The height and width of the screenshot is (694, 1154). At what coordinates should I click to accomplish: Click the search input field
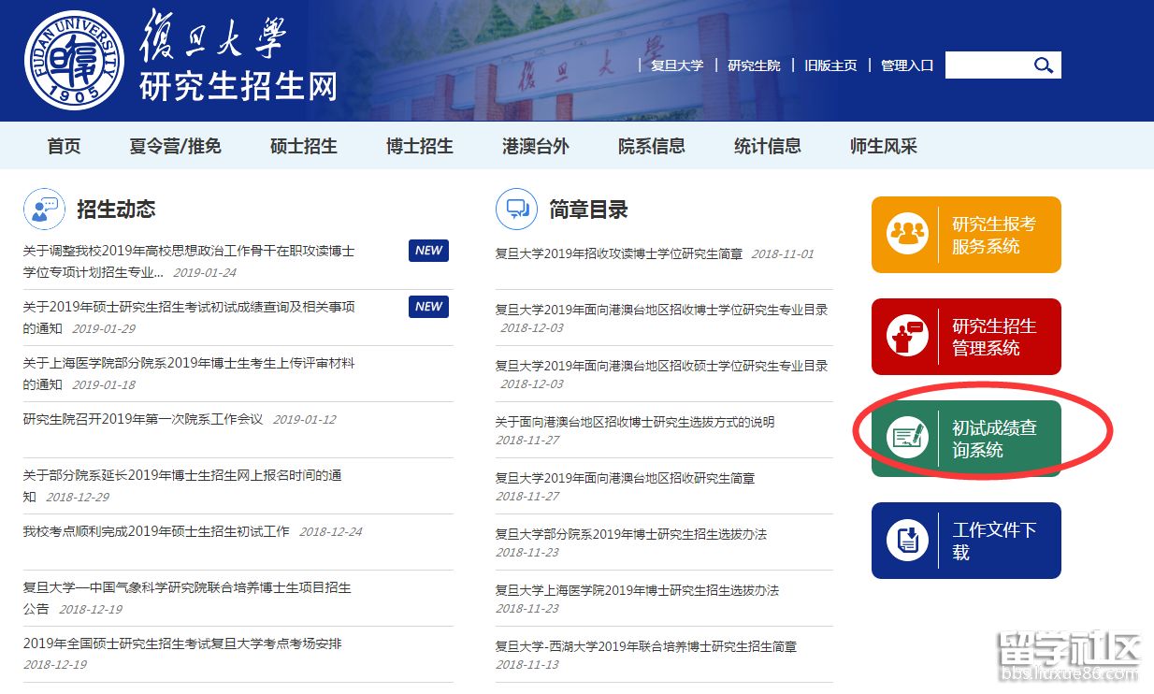987,65
